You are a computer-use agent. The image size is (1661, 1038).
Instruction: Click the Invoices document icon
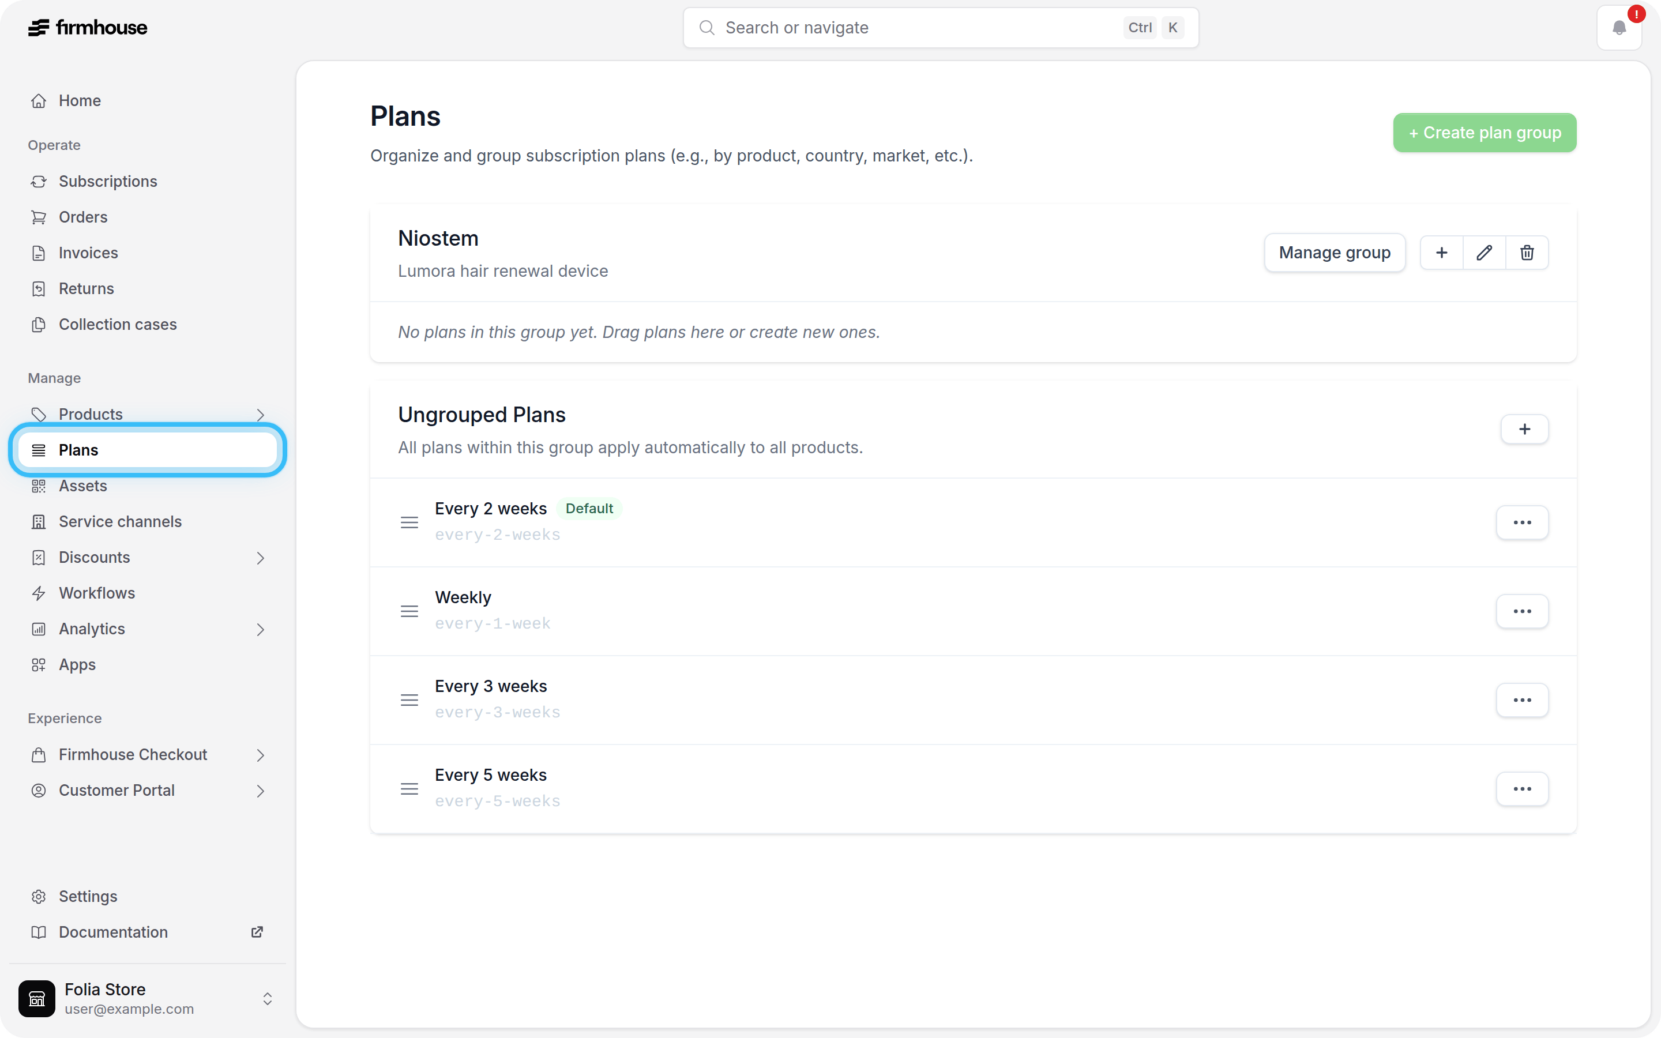(x=39, y=253)
